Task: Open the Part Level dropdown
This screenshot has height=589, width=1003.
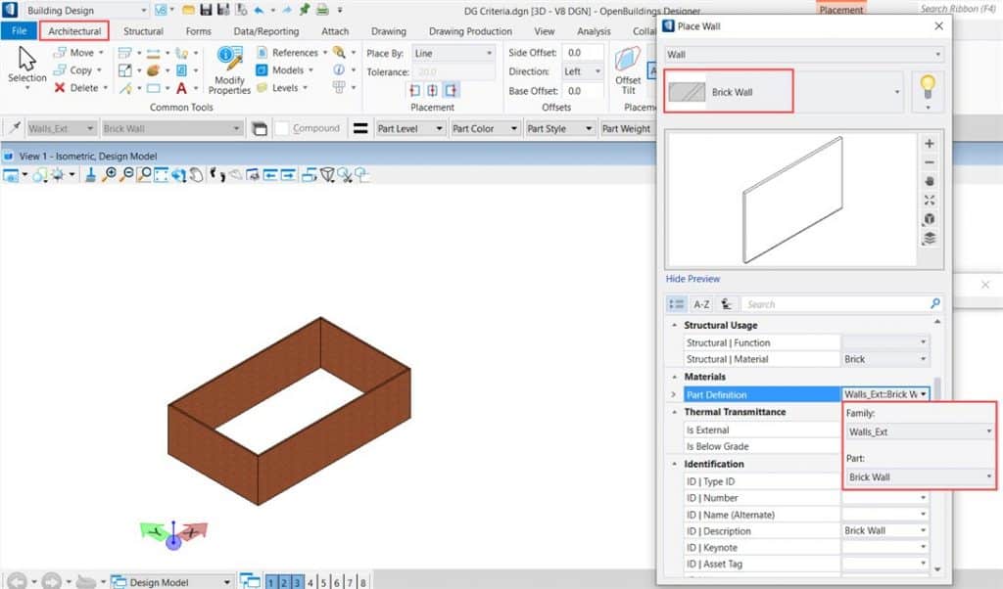Action: [x=409, y=128]
